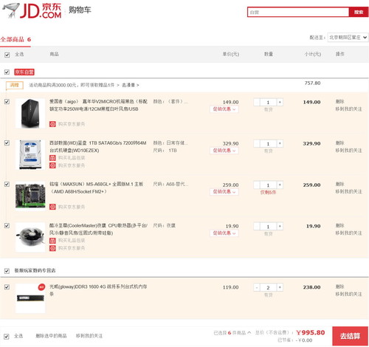Open the MAXSUN motherboard thumbnail
Screen dimensions: 369x347
(30, 196)
